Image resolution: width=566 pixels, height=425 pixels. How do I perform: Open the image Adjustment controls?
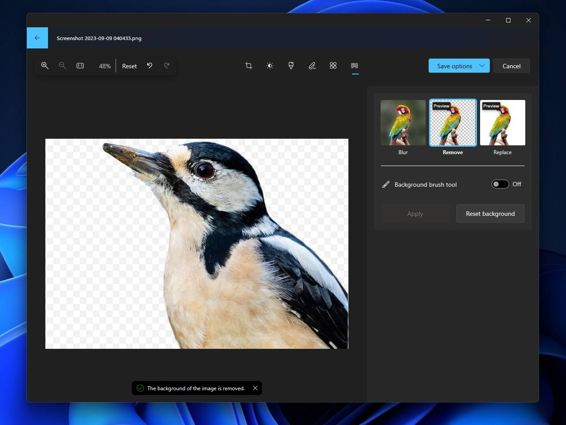[x=270, y=65]
